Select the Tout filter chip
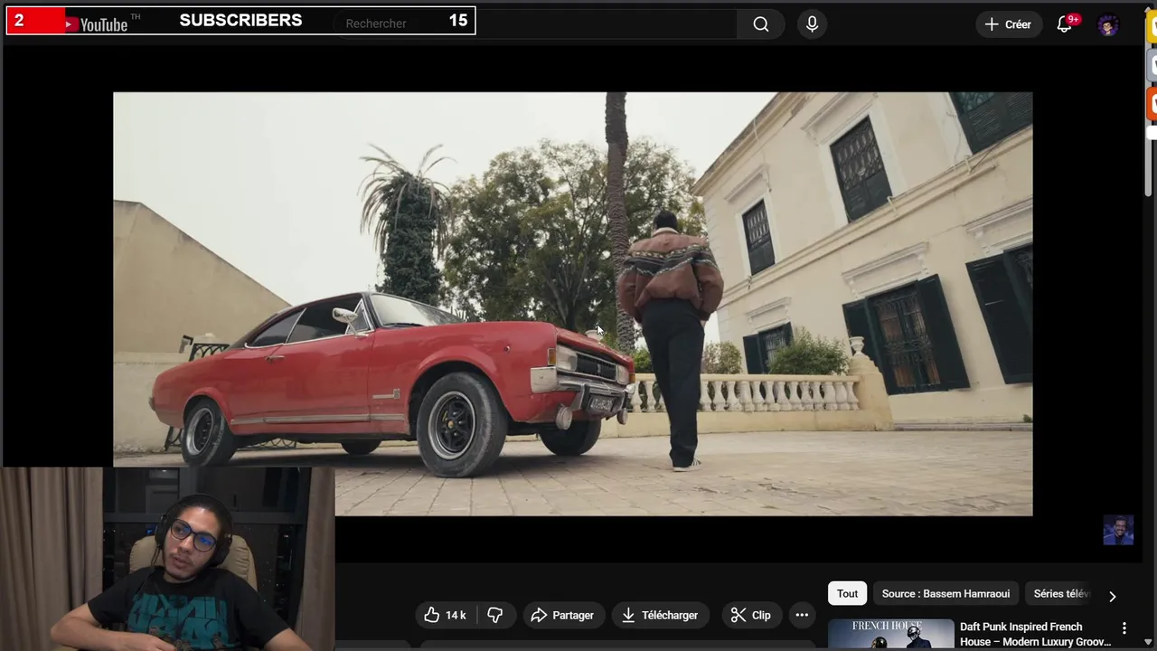1157x651 pixels. coord(847,593)
